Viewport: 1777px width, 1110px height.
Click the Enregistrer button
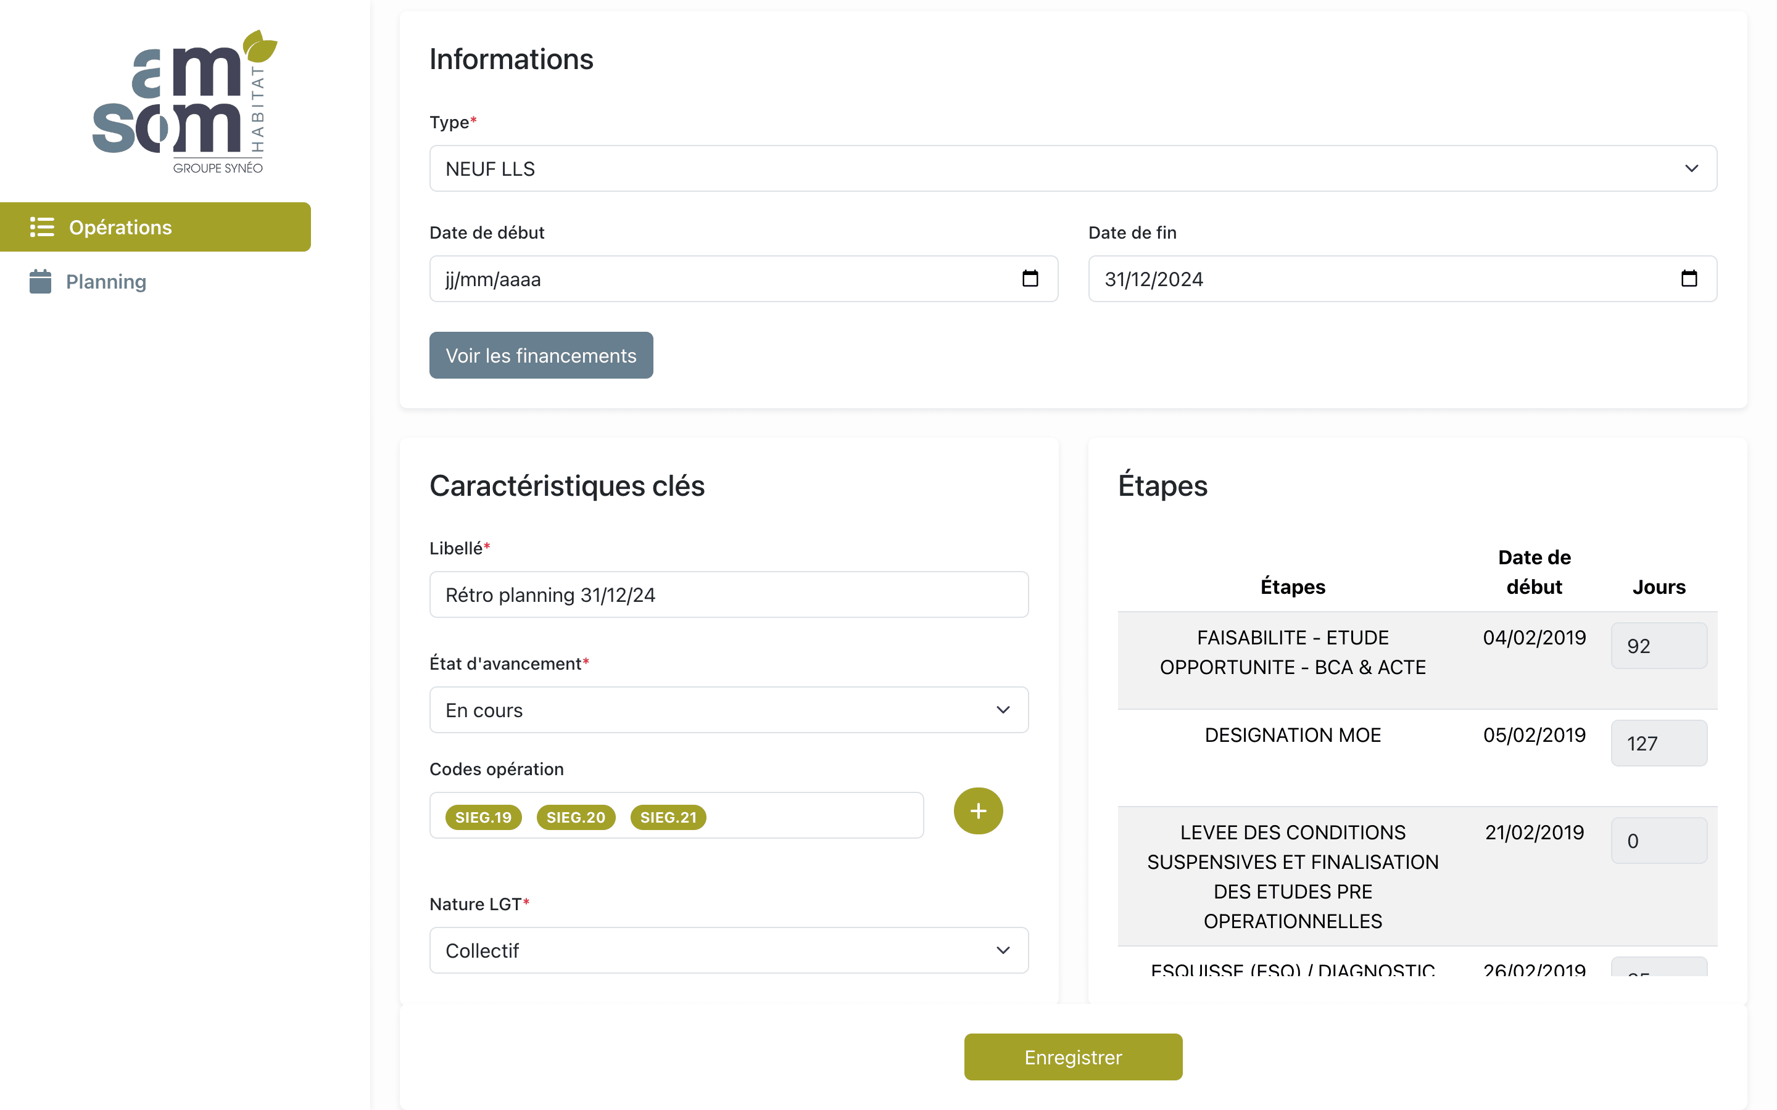point(1073,1057)
